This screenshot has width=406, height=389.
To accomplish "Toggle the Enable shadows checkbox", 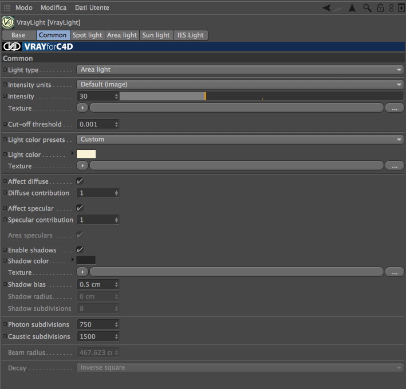I will (x=80, y=249).
